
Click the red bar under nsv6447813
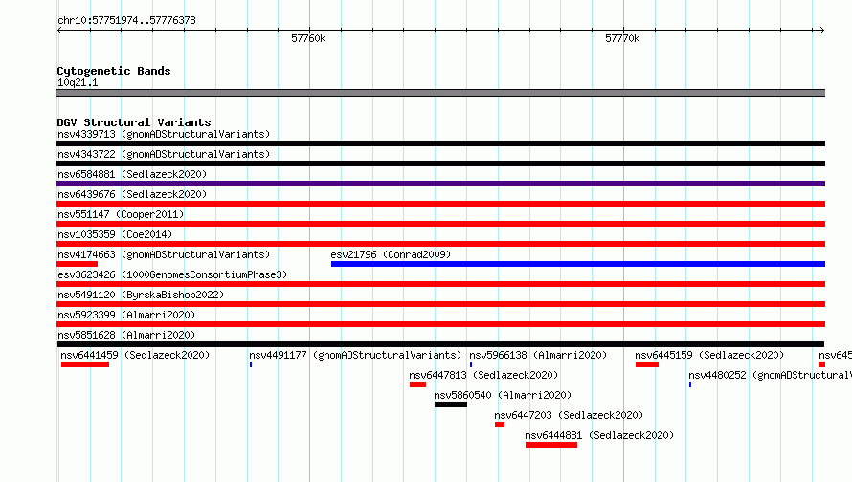coord(417,384)
